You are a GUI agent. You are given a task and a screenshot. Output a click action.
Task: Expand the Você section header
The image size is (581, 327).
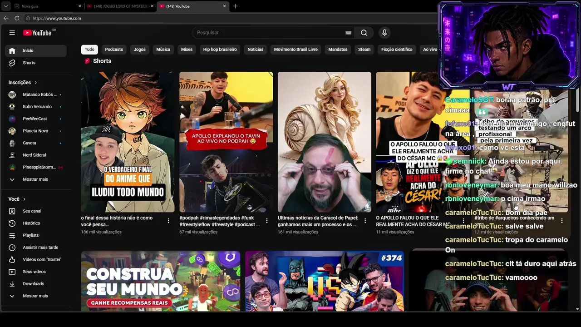coord(17,199)
